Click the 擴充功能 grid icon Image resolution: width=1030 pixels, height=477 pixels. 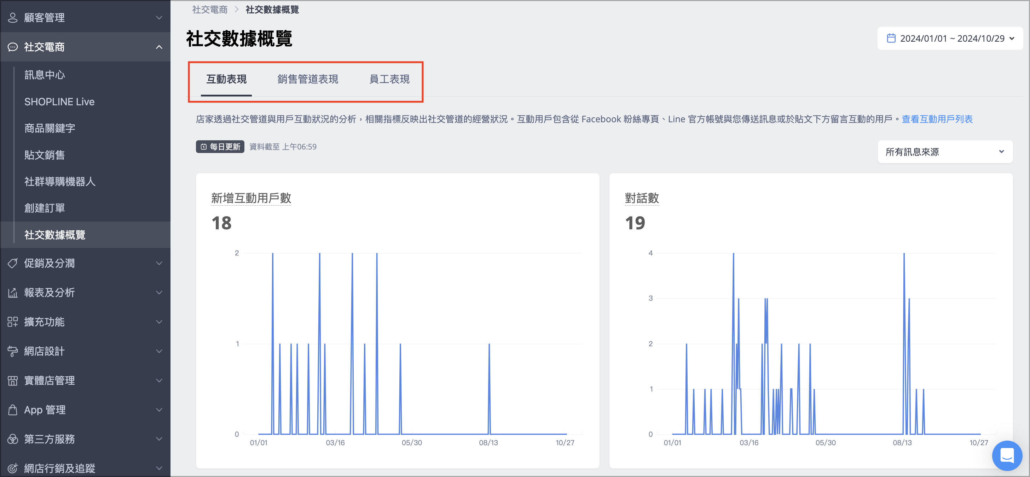pyautogui.click(x=13, y=322)
